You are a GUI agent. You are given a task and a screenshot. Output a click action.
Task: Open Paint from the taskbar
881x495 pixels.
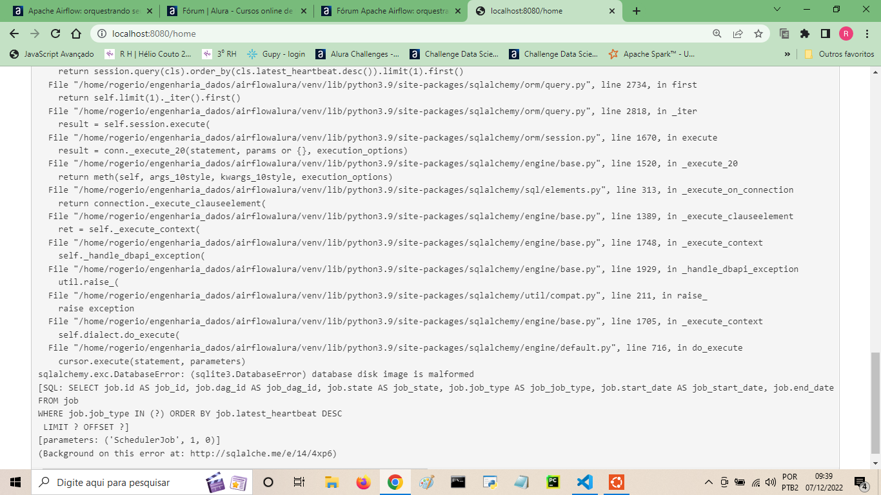click(x=426, y=482)
